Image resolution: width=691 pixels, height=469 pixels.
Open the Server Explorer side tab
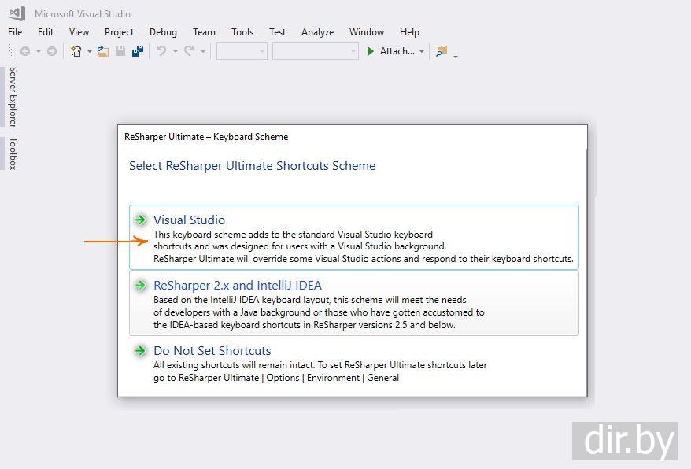13,97
